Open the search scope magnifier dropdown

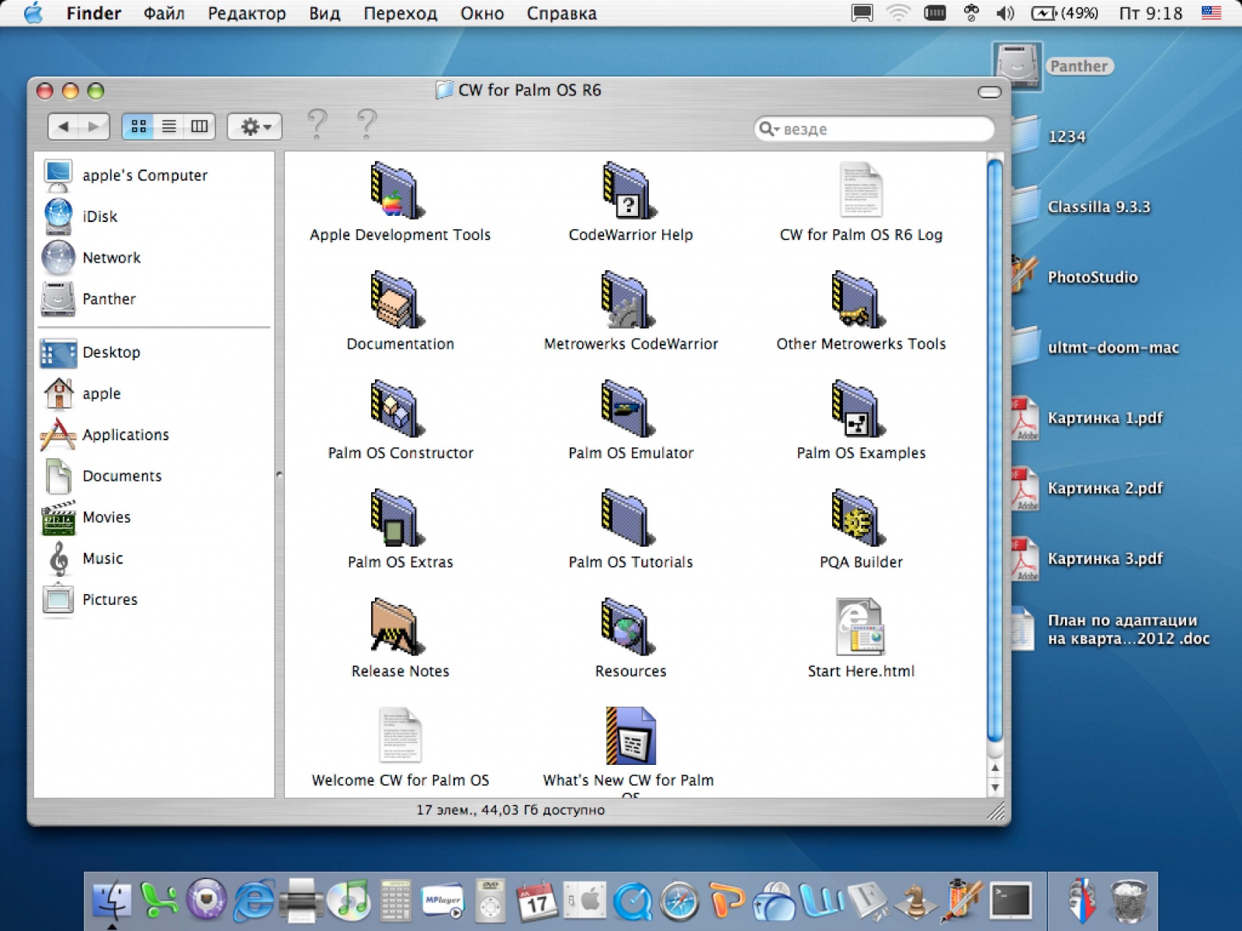click(x=768, y=129)
